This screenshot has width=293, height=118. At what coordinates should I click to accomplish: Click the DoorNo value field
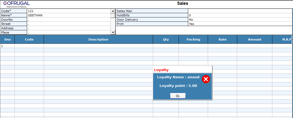click(x=69, y=20)
